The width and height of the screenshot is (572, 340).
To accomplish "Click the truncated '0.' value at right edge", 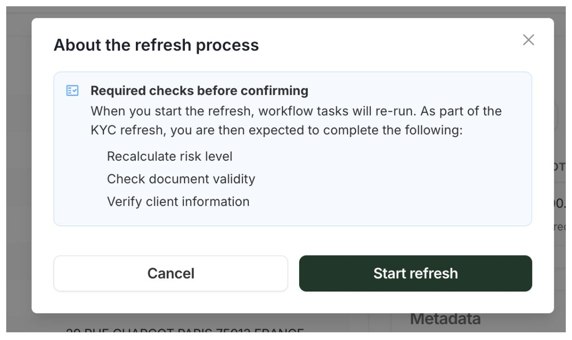I will coord(560,203).
